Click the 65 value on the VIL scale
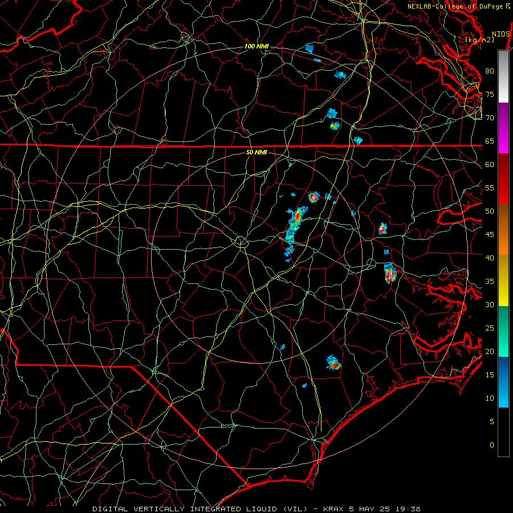 click(490, 141)
